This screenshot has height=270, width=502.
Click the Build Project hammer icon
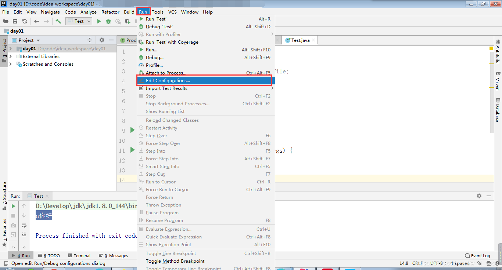58,21
